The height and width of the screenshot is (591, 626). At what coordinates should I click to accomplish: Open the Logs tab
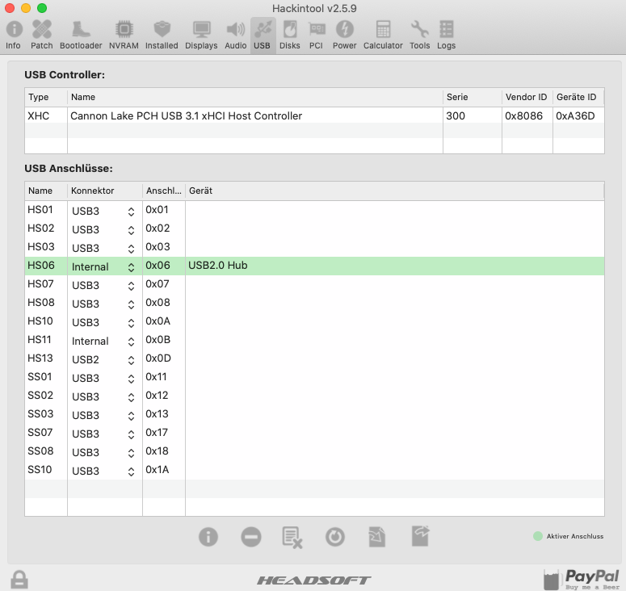(x=446, y=35)
